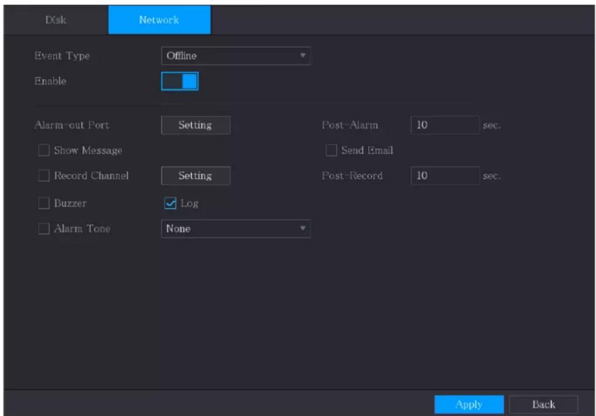
Task: Expand the Alarm Tone dropdown showing None
Action: pos(236,228)
